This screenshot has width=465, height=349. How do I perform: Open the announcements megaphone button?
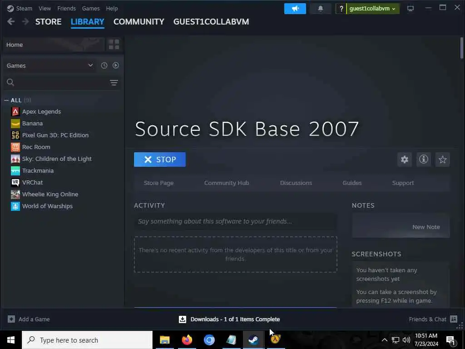295,9
